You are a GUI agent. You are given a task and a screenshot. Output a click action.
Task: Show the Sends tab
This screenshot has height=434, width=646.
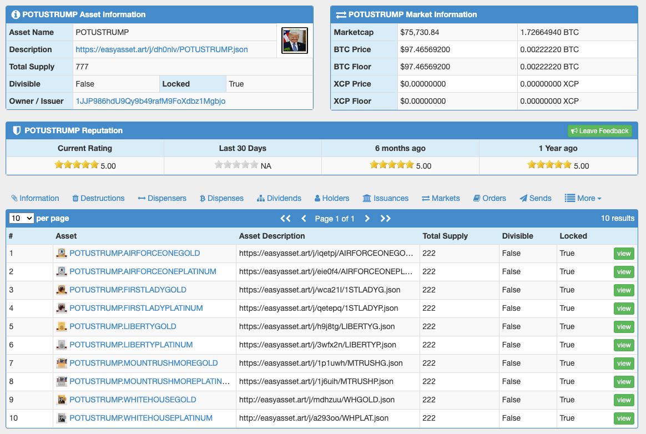pos(536,198)
